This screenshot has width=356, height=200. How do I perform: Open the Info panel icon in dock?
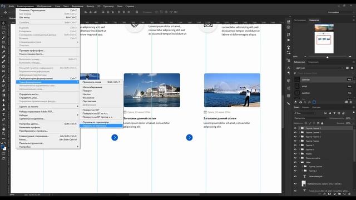click(289, 27)
